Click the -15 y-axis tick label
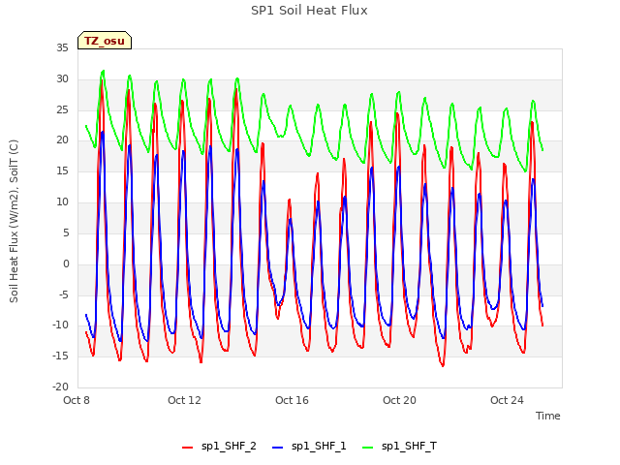 60,356
